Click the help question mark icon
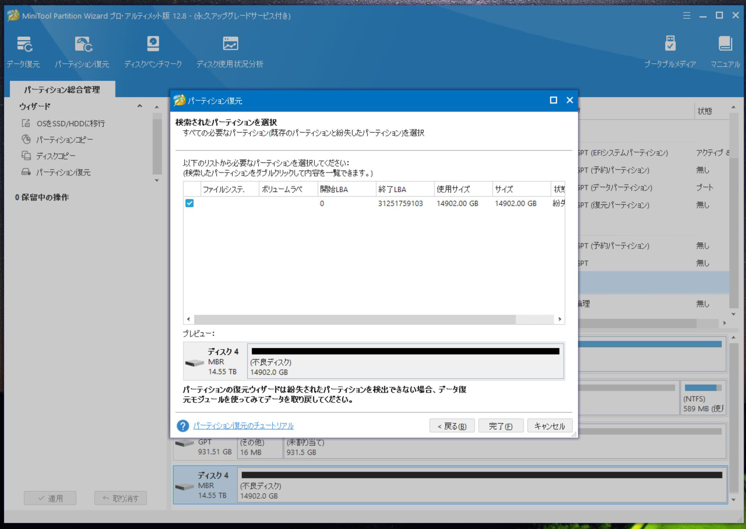The height and width of the screenshot is (529, 746). coord(183,426)
